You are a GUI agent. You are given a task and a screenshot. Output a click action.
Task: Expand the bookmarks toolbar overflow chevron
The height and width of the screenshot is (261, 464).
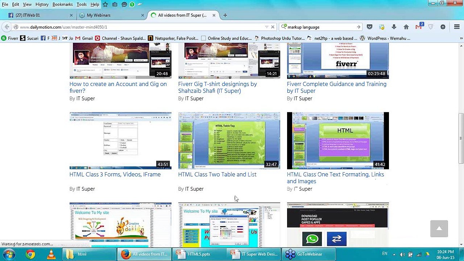pyautogui.click(x=461, y=38)
